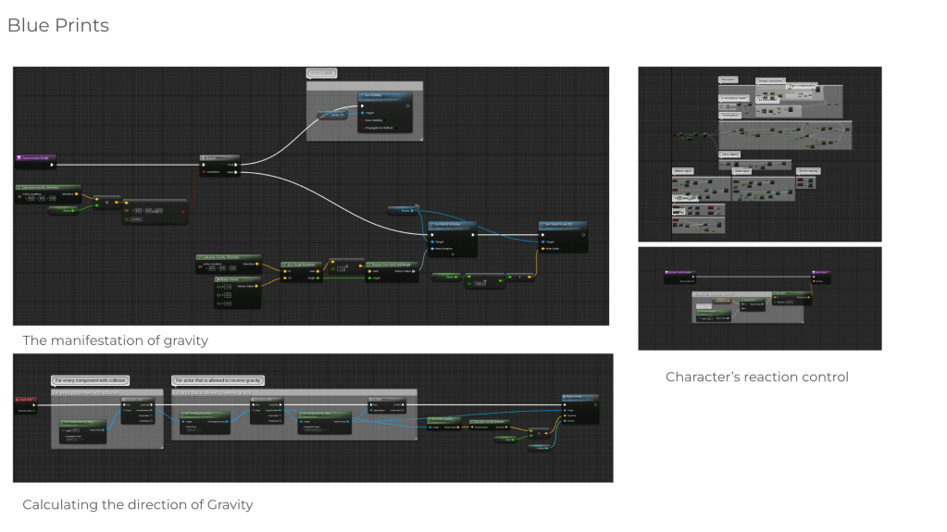Click the purple Construction Script node

(33, 158)
